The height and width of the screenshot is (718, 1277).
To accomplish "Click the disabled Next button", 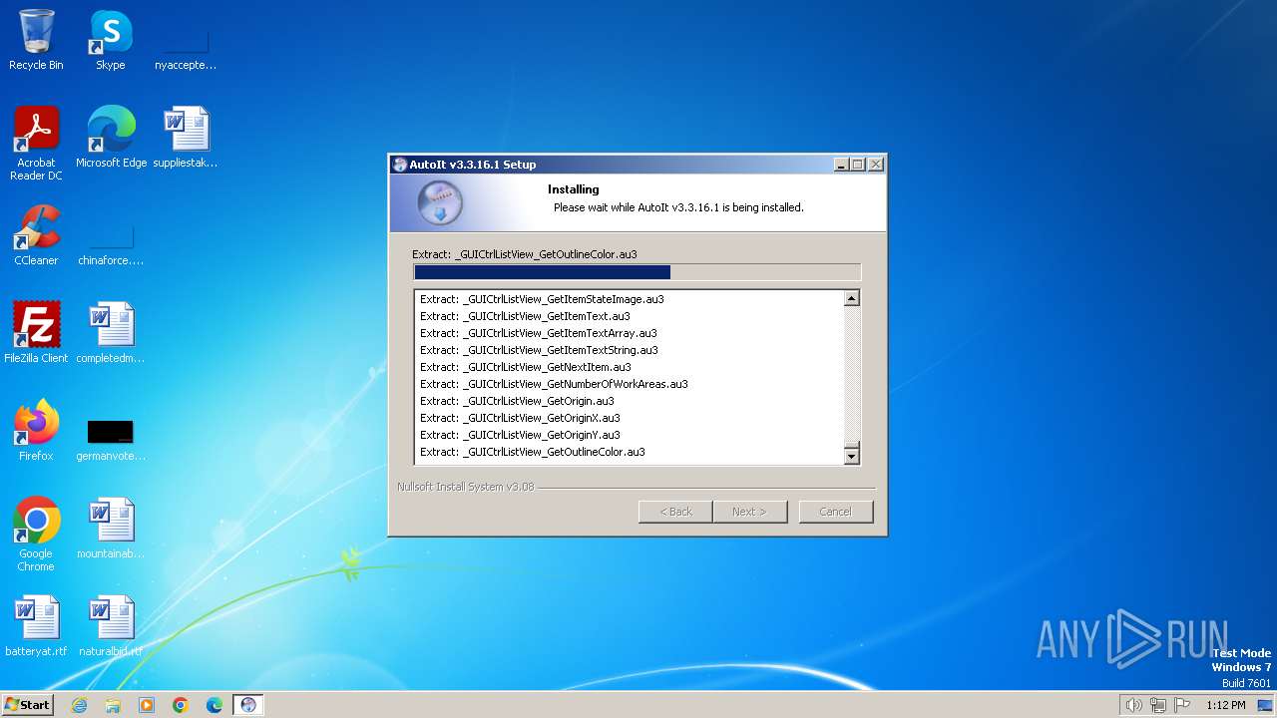I will coord(750,512).
